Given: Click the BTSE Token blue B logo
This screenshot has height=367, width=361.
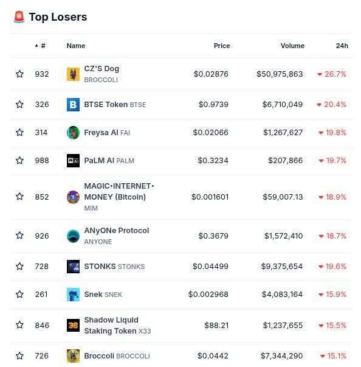Looking at the screenshot, I should 73,105.
